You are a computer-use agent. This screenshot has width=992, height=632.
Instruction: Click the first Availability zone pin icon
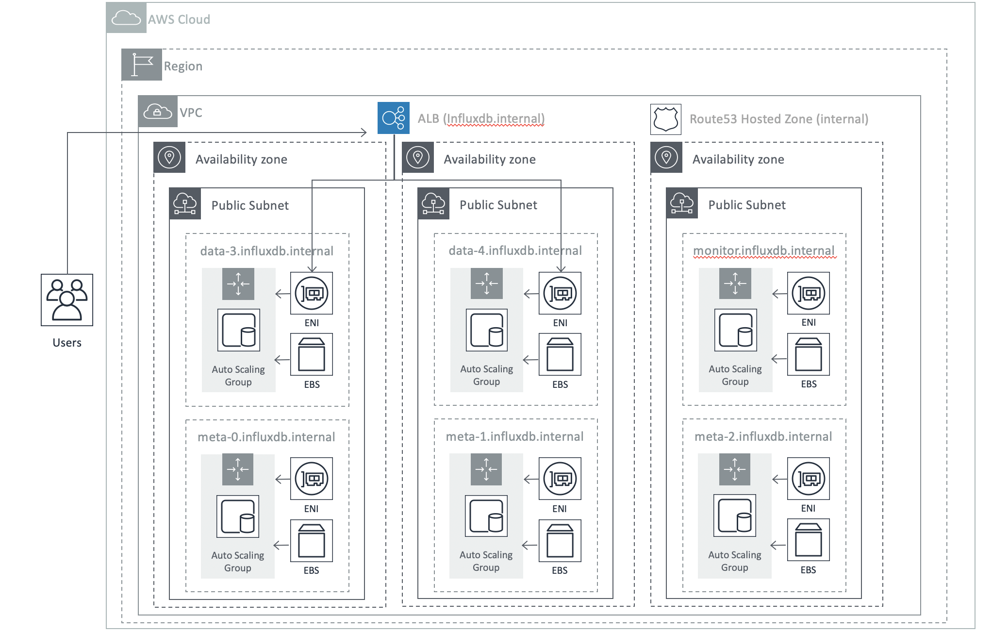point(169,158)
